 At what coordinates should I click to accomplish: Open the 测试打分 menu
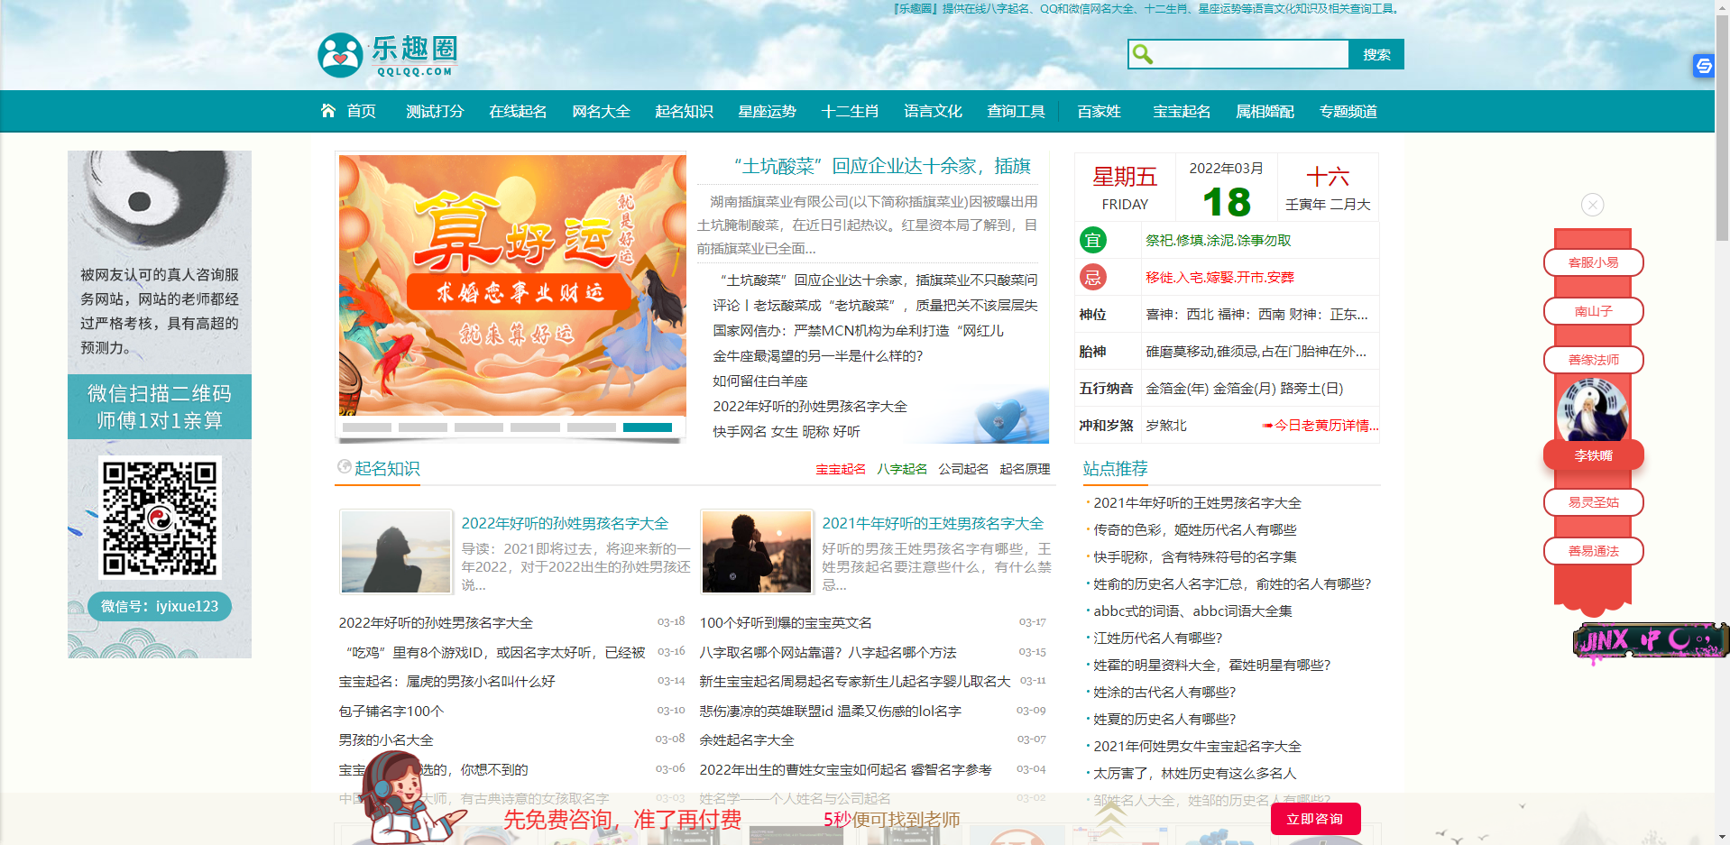click(x=435, y=111)
